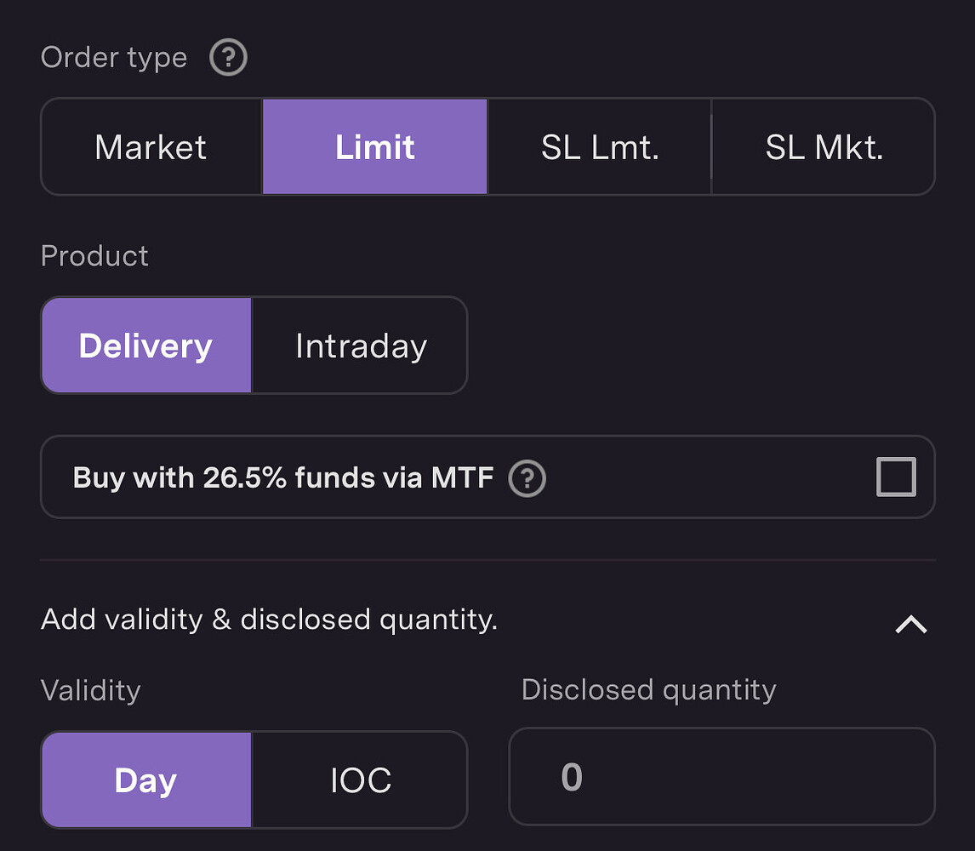Select the Limit order type
The width and height of the screenshot is (975, 851).
point(374,146)
